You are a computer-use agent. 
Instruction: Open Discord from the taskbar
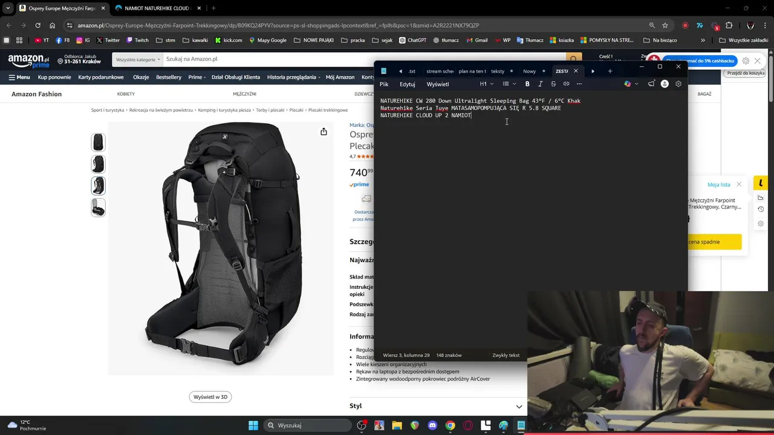[x=432, y=425]
